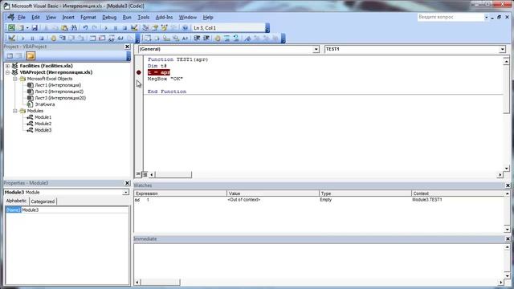This screenshot has height=289, width=514.
Task: Collapse the VBAProject (Интерполяция.xls) node
Action: 7,72
